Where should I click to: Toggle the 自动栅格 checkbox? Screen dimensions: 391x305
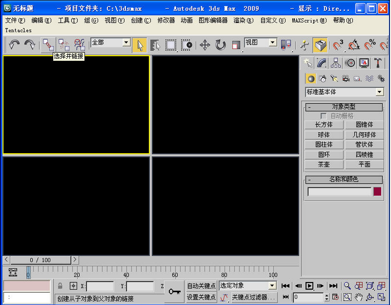(x=323, y=116)
